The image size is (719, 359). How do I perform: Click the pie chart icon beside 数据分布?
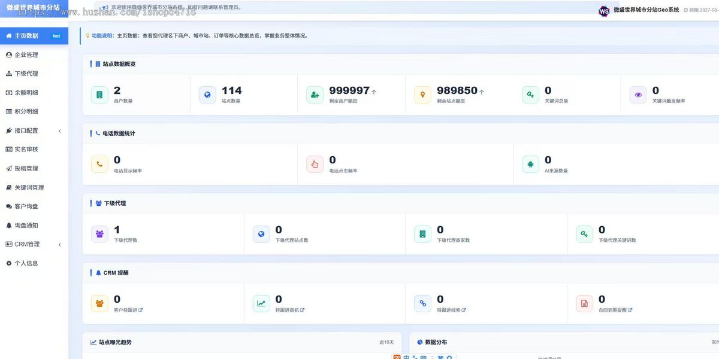coord(420,342)
